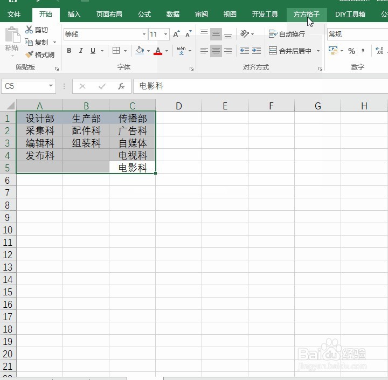Click the text orientation icon
388x380 pixels.
(x=245, y=33)
